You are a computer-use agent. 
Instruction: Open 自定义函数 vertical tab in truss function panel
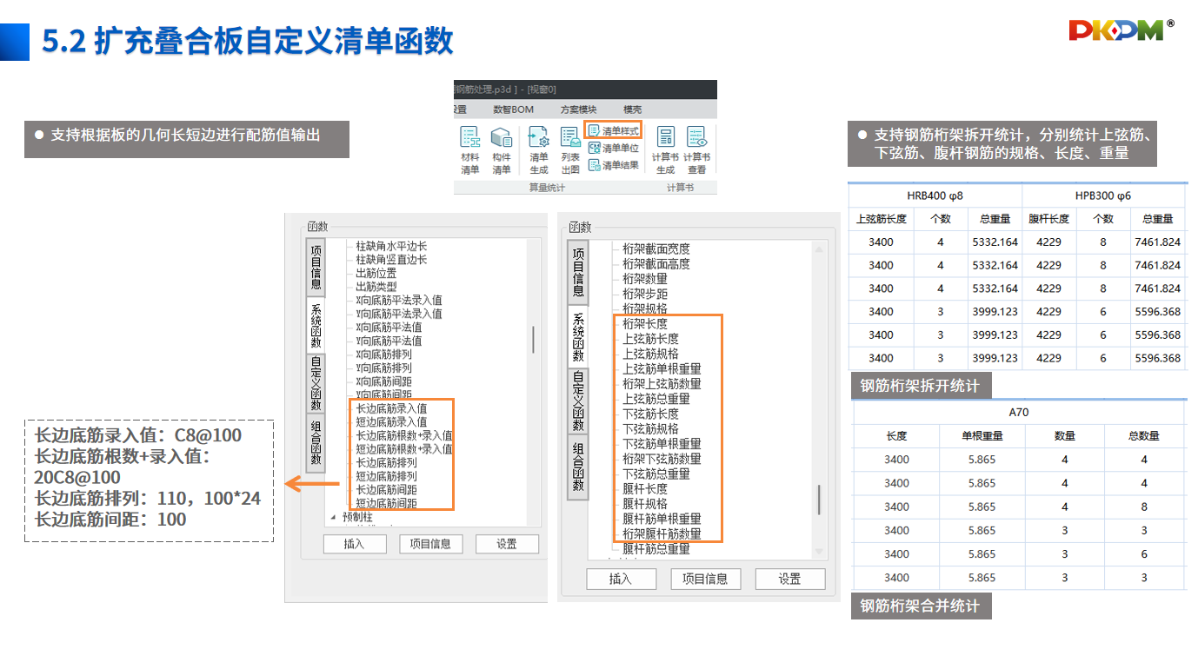pos(578,401)
